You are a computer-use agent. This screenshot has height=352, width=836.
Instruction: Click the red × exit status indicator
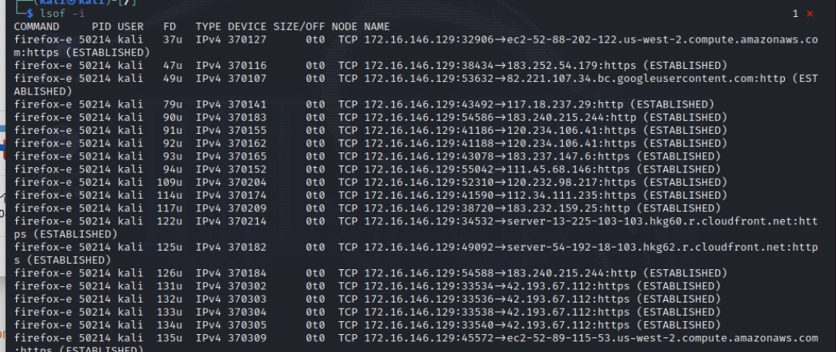(810, 14)
